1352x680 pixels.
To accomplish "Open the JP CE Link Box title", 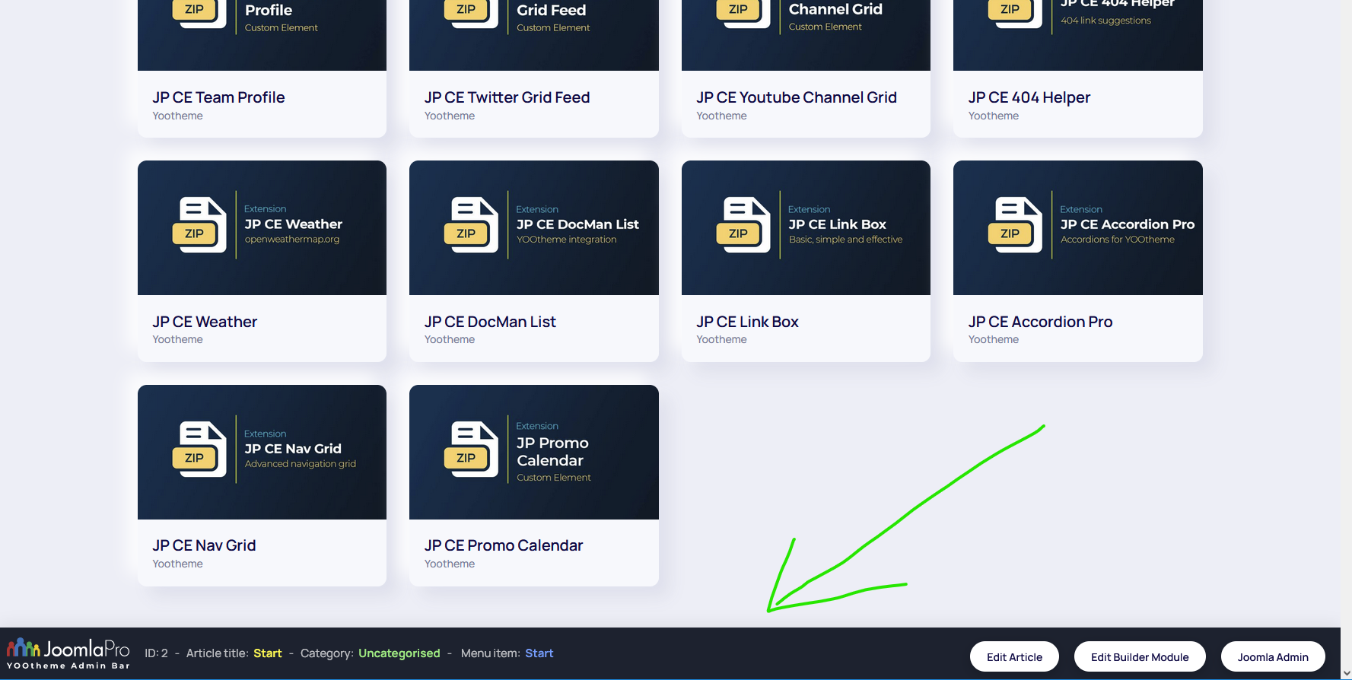I will [747, 322].
